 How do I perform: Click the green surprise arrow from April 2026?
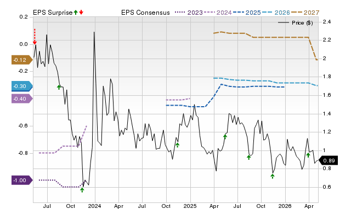[308, 155]
